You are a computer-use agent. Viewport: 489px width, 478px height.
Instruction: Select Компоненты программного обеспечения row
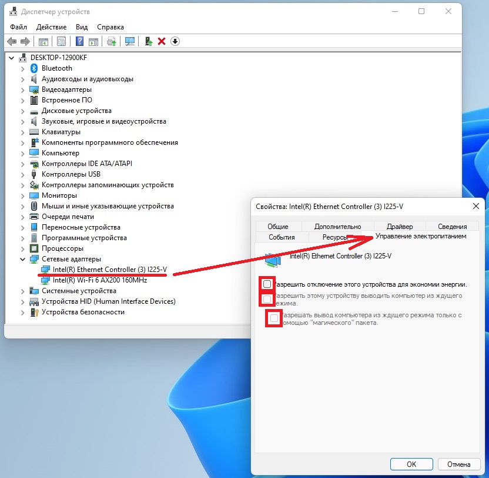coord(110,143)
